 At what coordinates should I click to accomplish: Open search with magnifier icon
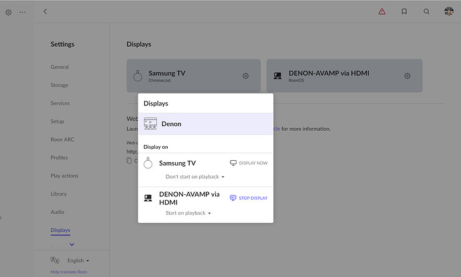(426, 11)
